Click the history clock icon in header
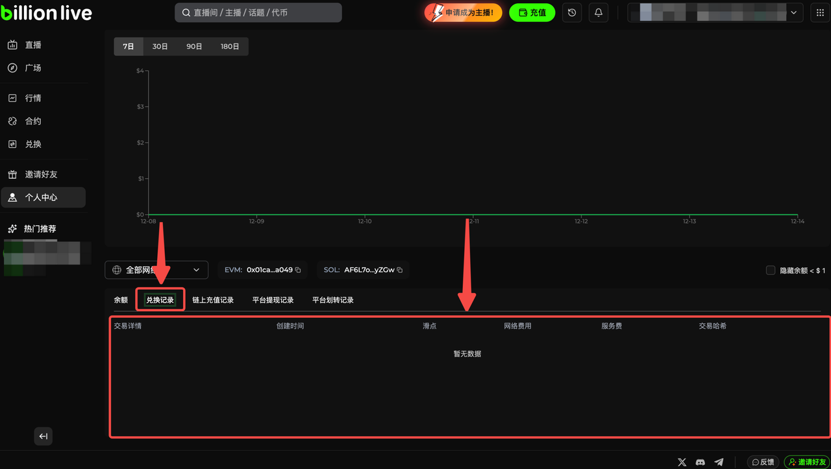 click(x=572, y=13)
